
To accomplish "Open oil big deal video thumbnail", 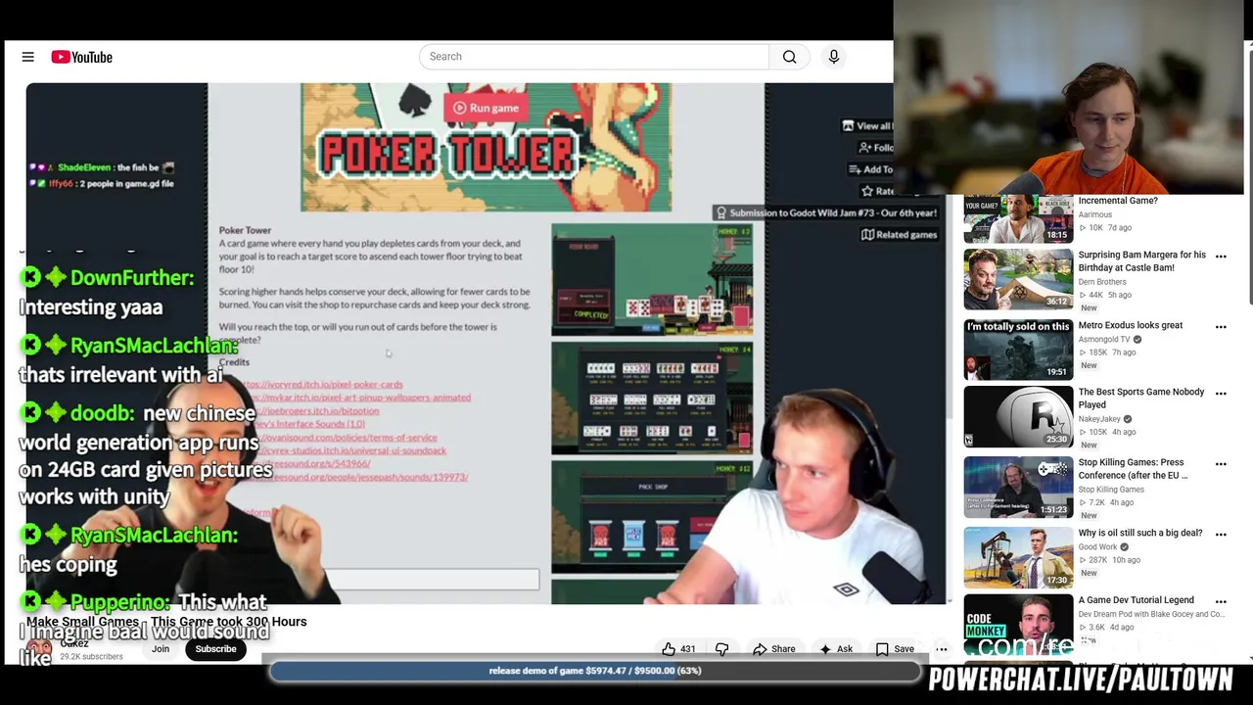I will tap(1018, 557).
